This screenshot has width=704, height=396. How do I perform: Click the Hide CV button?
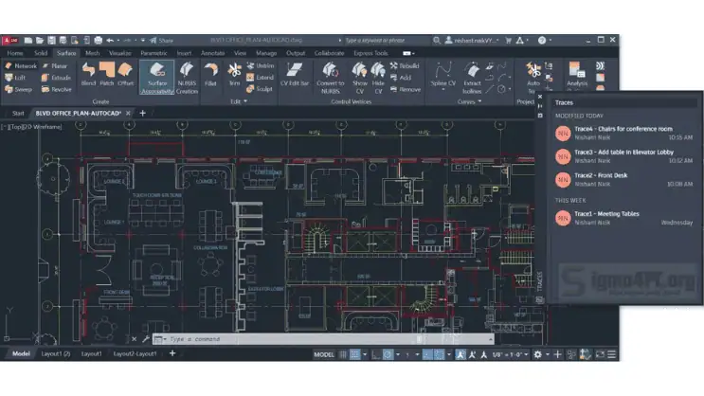(378, 78)
